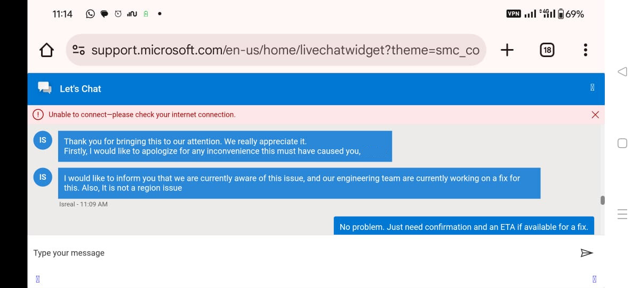The image size is (640, 288).
Task: Click the Let's Chat speech bubble icon
Action: (45, 89)
